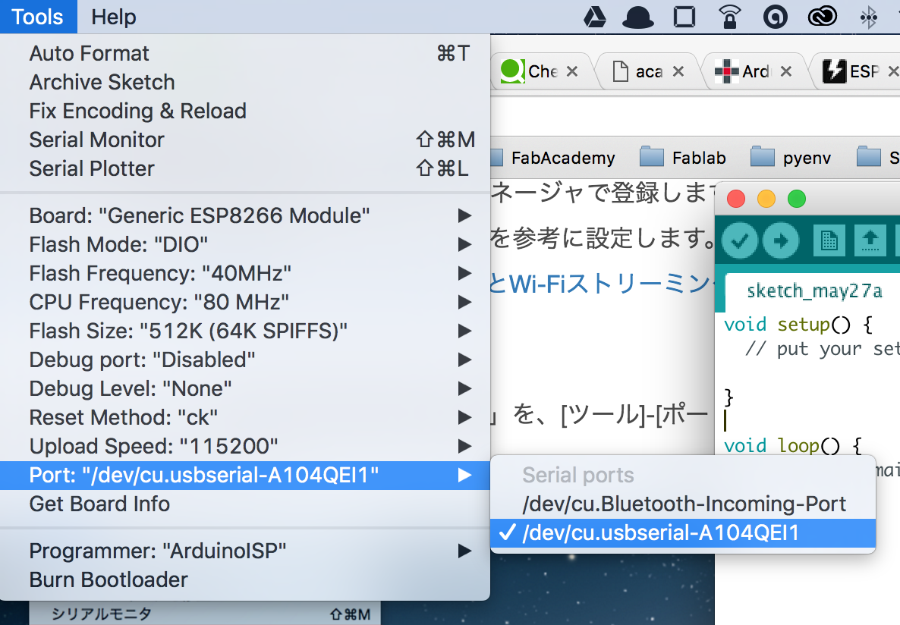
Task: Switch to the Ard browser tab
Action: 754,71
